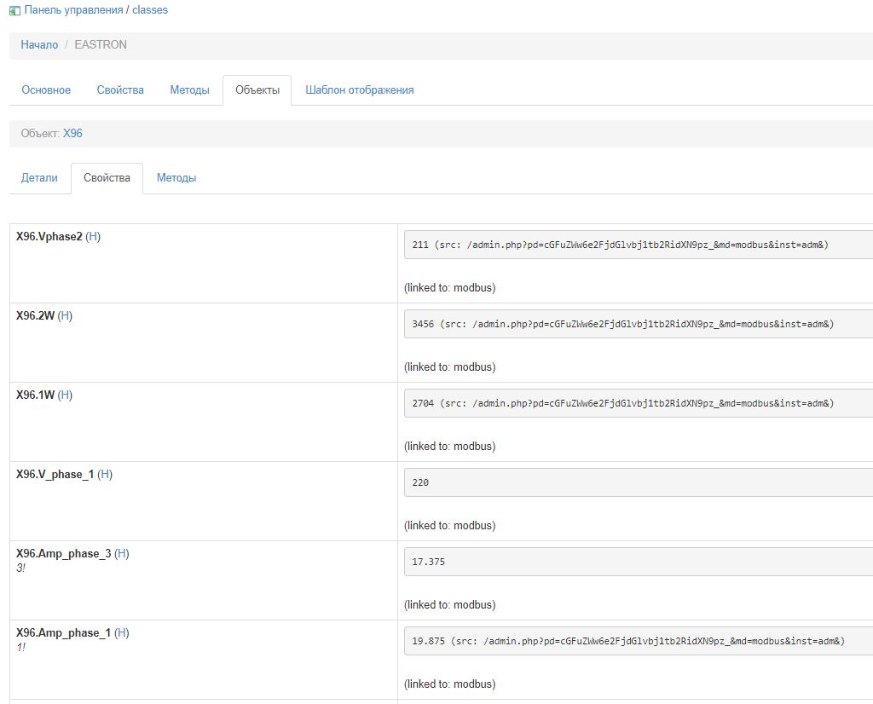Click the X96.V_phase_1 value field showing 220

(x=638, y=482)
